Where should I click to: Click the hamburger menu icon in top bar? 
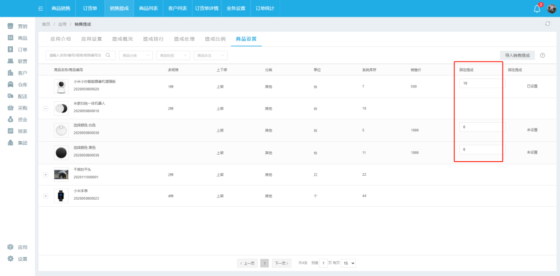pos(41,8)
